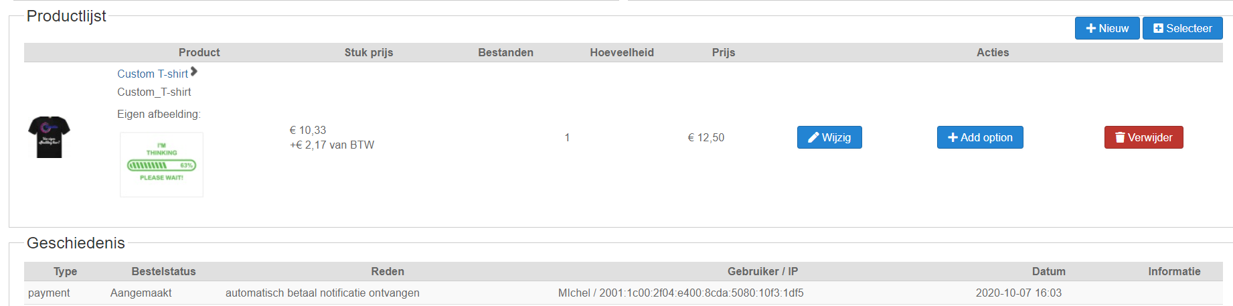This screenshot has height=306, width=1233.
Task: Click the Informatie header in Geschiedenis
Action: click(x=1174, y=271)
